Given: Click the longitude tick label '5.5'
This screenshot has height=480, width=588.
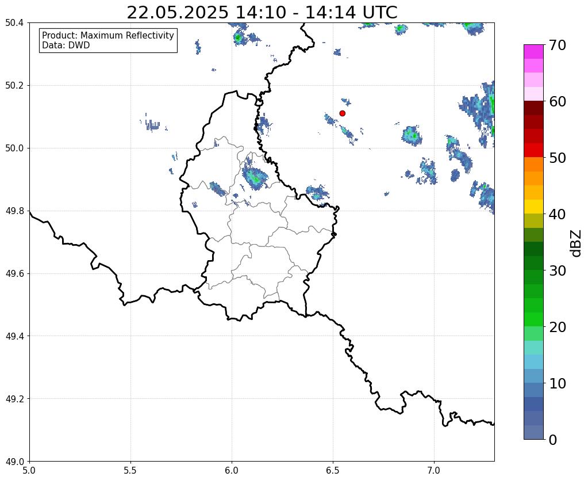Looking at the screenshot, I should coord(130,471).
